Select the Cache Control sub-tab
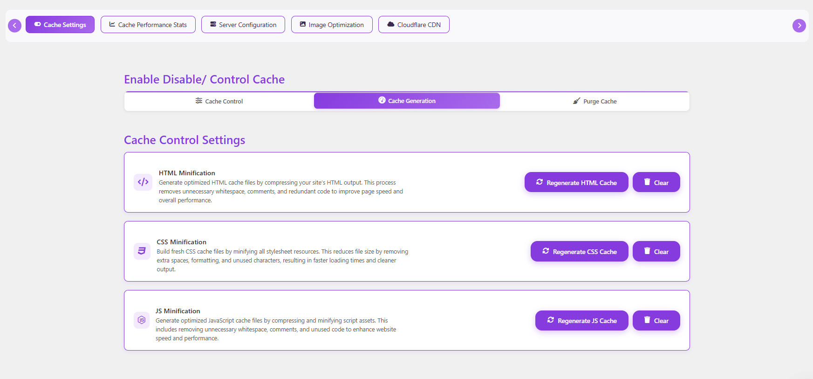 [x=219, y=101]
